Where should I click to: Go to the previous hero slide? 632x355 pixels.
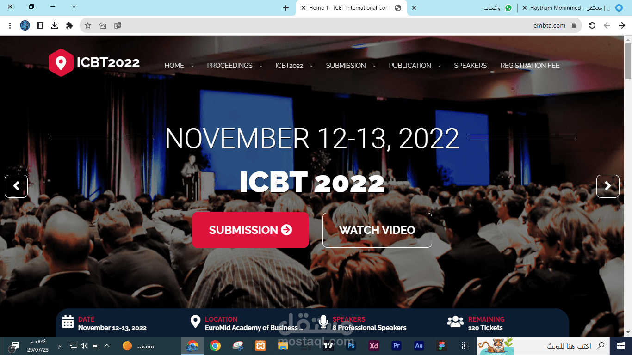[x=16, y=186]
